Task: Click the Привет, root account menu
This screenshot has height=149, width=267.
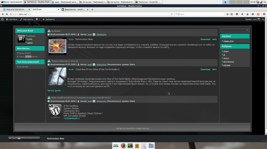Action: pyautogui.click(x=252, y=19)
